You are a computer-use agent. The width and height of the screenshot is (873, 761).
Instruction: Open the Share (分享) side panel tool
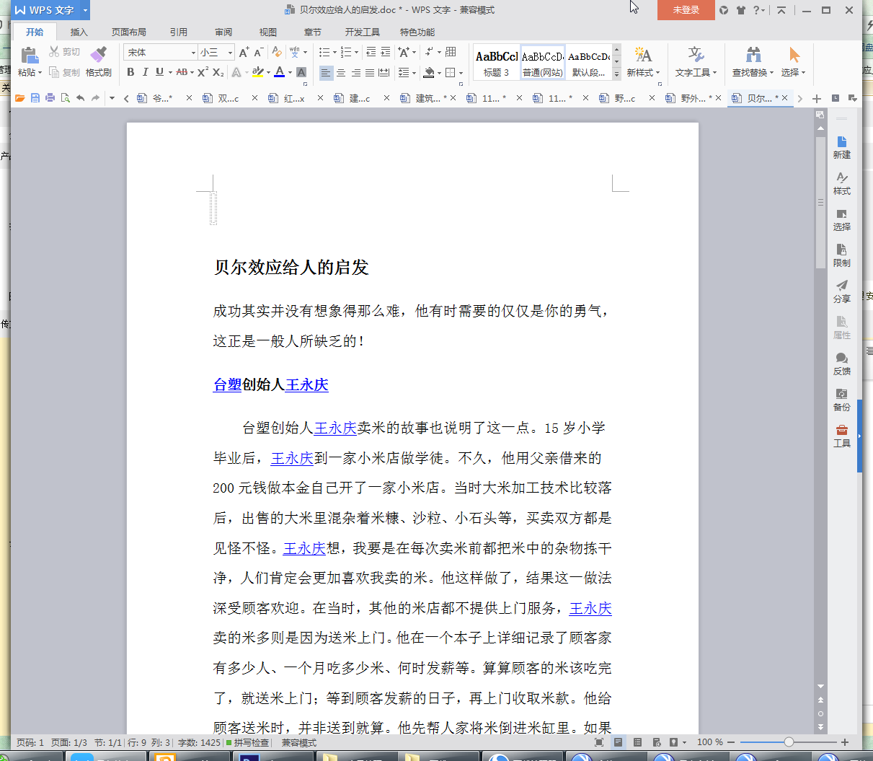841,291
